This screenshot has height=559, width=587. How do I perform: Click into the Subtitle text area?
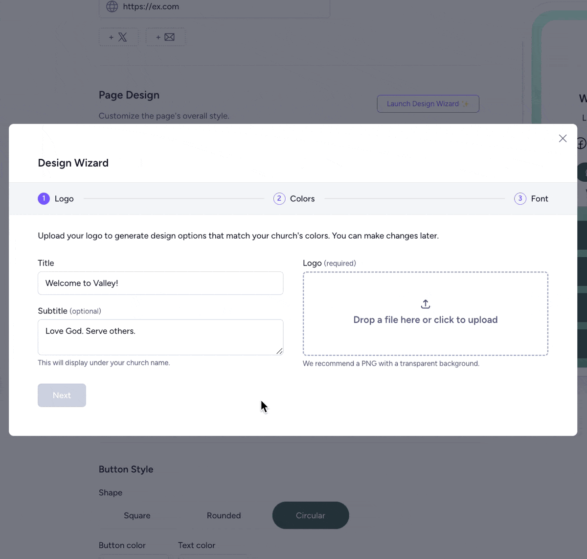(160, 337)
